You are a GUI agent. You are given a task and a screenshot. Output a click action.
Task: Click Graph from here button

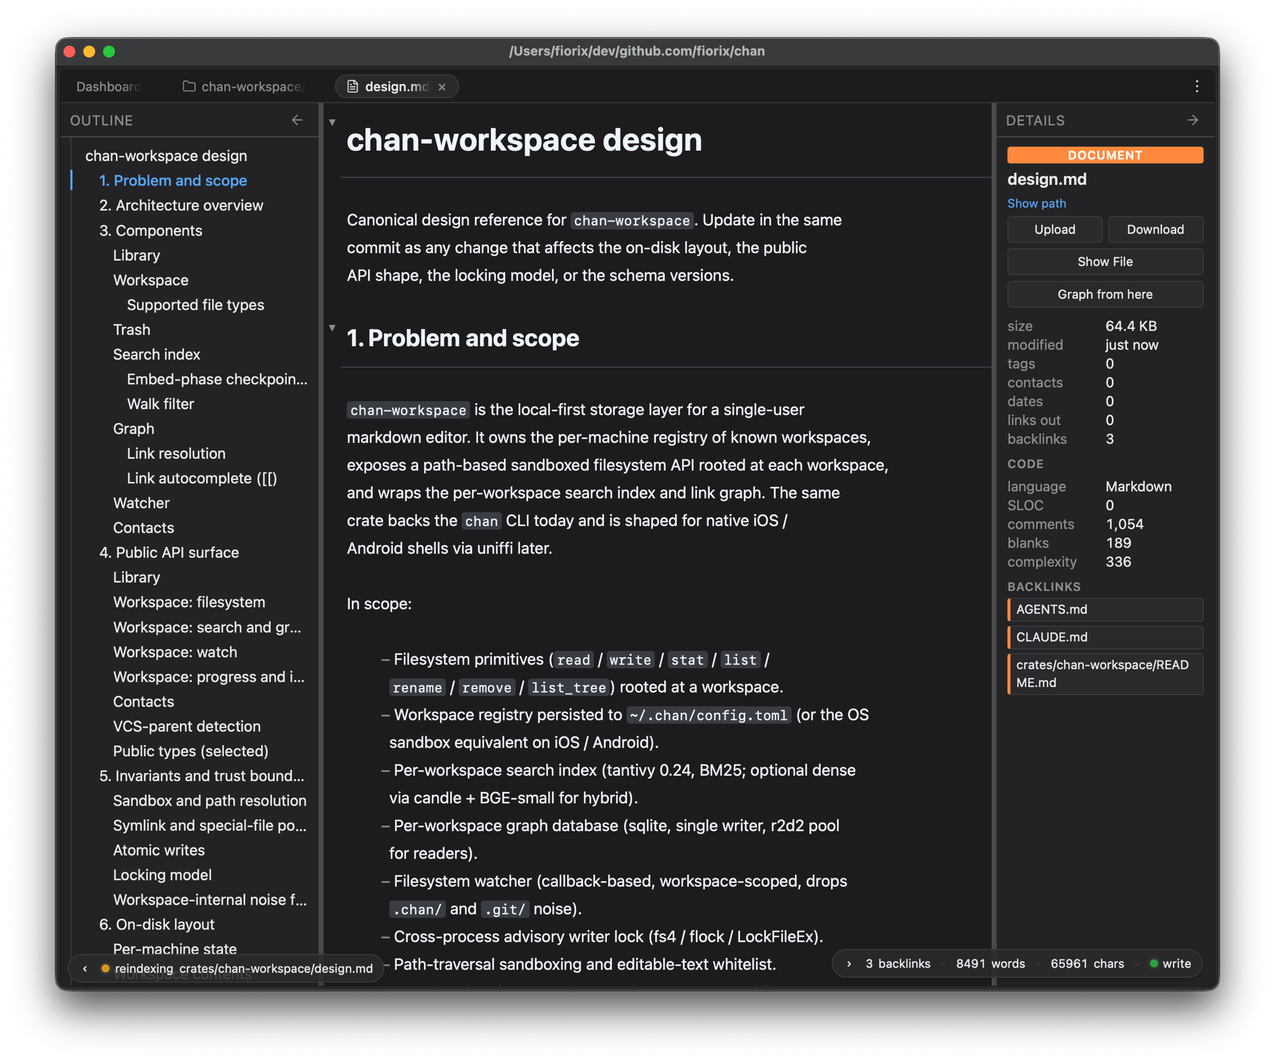[x=1105, y=294]
